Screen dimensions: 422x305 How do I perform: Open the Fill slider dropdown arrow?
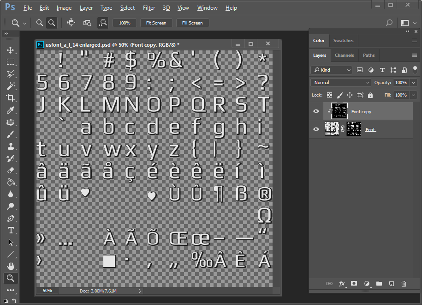pos(414,95)
